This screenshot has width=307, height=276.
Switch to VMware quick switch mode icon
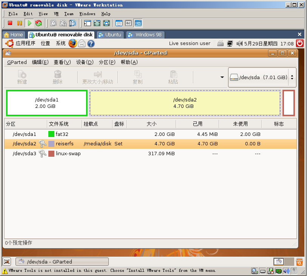97,23
